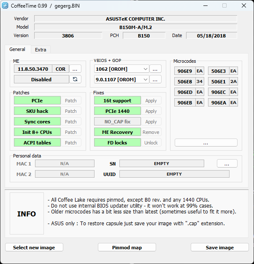Minimize the CoffeeTime window
254x264 pixels.
(205, 5)
